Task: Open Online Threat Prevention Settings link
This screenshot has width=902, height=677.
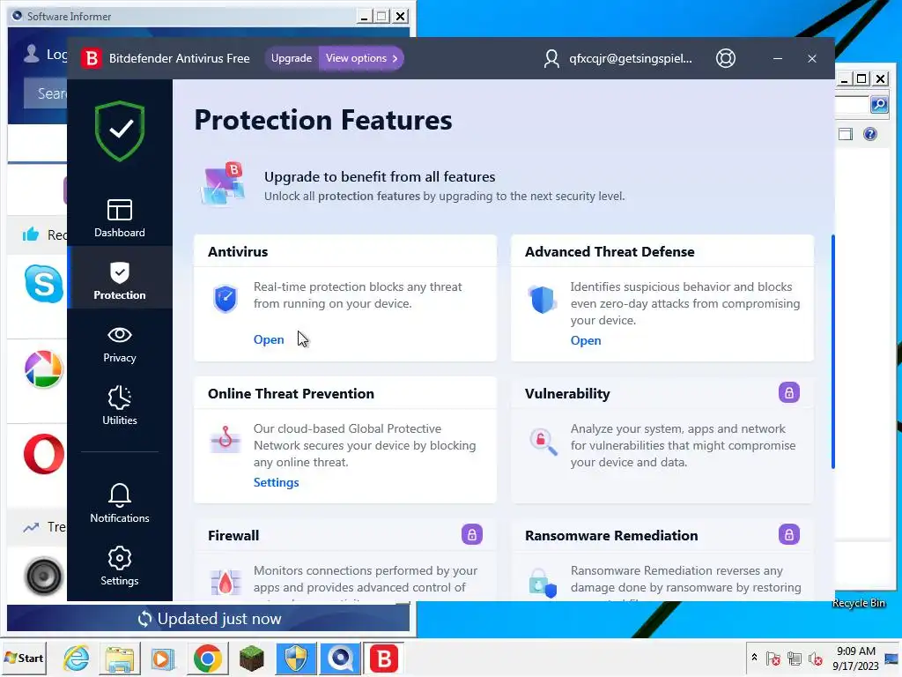Action: coord(276,482)
